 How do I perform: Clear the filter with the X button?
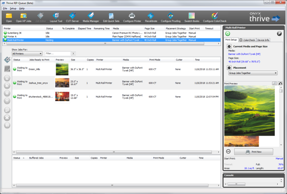pyautogui.click(x=73, y=54)
